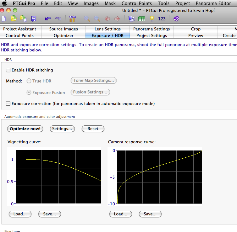Image resolution: width=237 pixels, height=232 pixels.
Task: Click the light bulb icon
Action: click(x=152, y=19)
